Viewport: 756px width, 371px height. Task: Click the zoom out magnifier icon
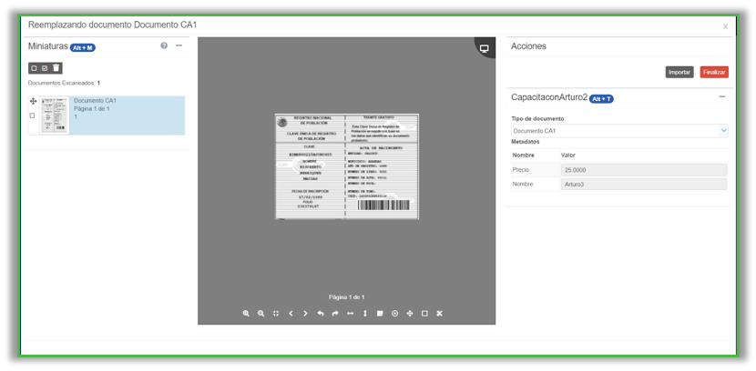pos(261,314)
